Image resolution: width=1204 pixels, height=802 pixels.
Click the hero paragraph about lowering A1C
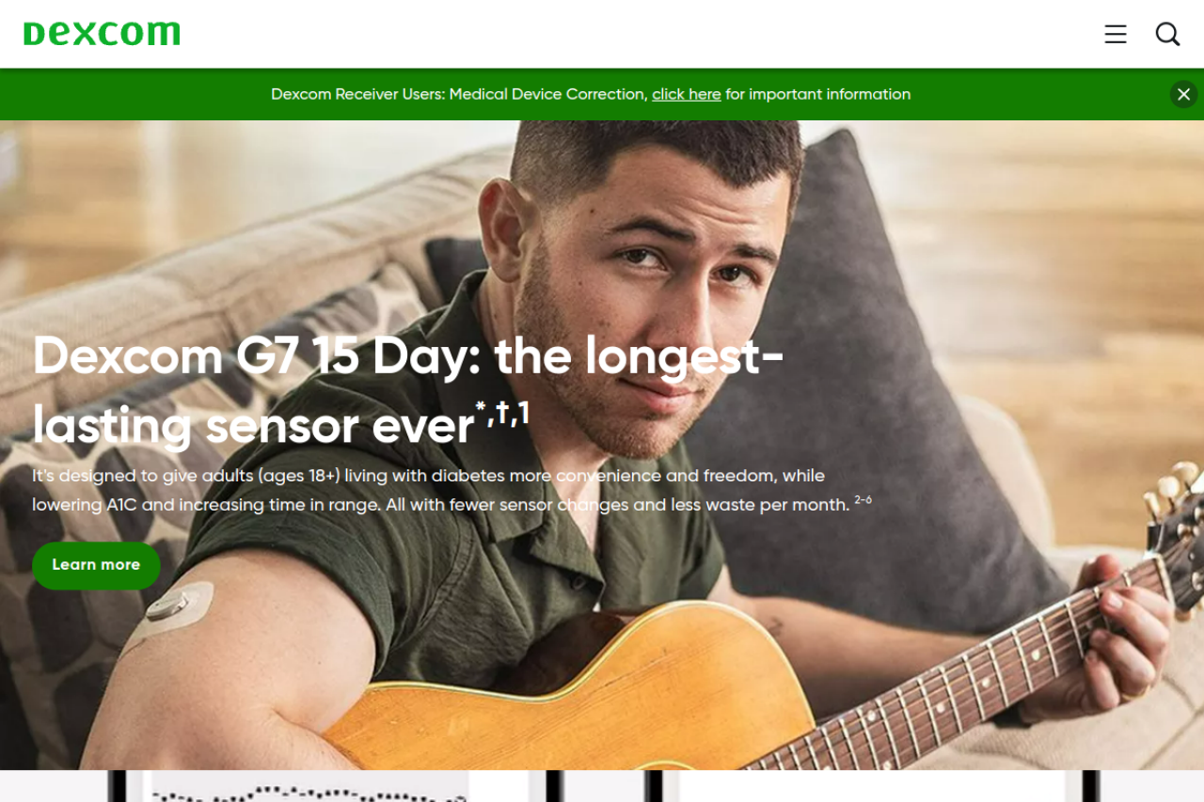click(x=451, y=490)
